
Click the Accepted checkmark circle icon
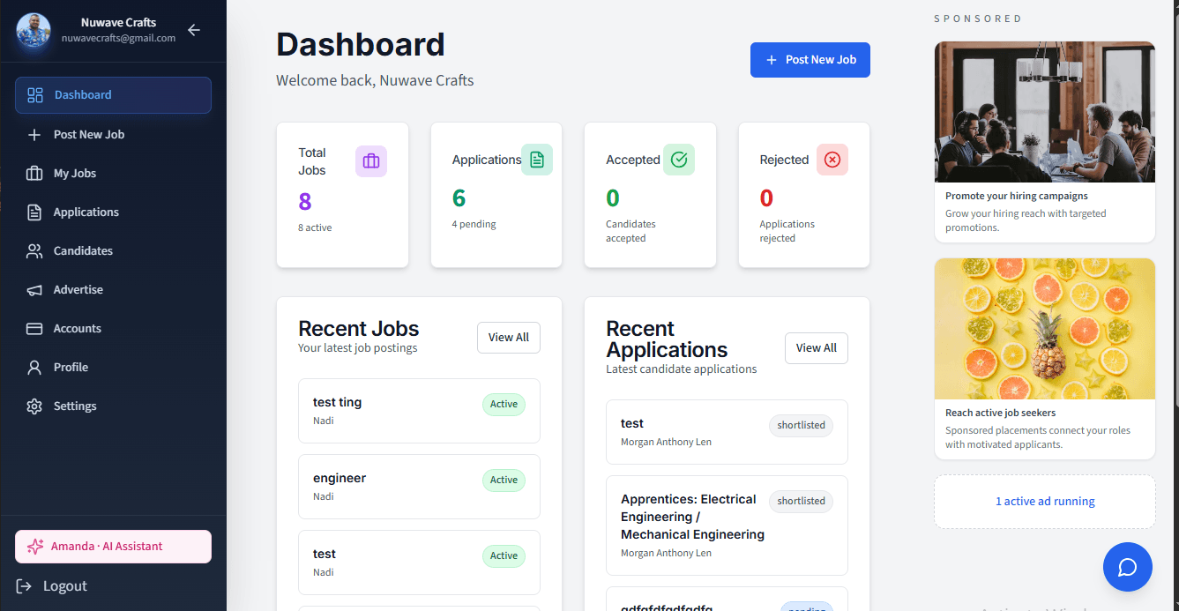tap(679, 160)
